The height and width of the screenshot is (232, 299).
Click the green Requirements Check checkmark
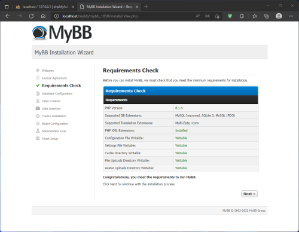pos(38,86)
